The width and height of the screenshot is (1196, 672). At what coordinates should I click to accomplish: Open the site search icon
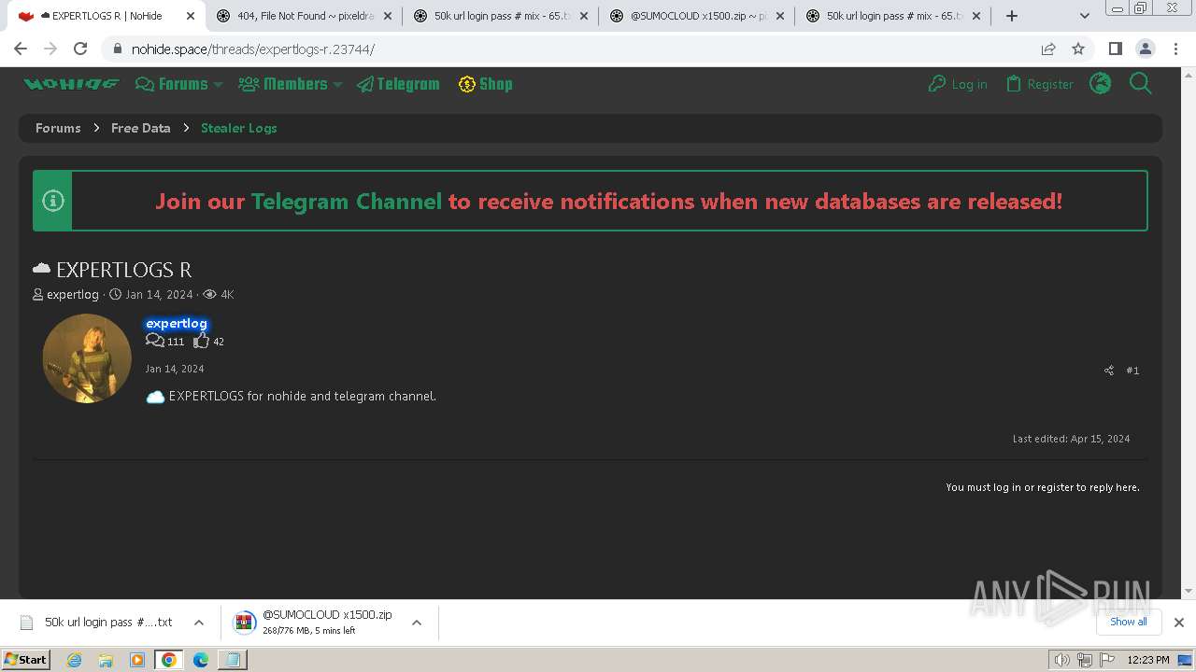1141,84
